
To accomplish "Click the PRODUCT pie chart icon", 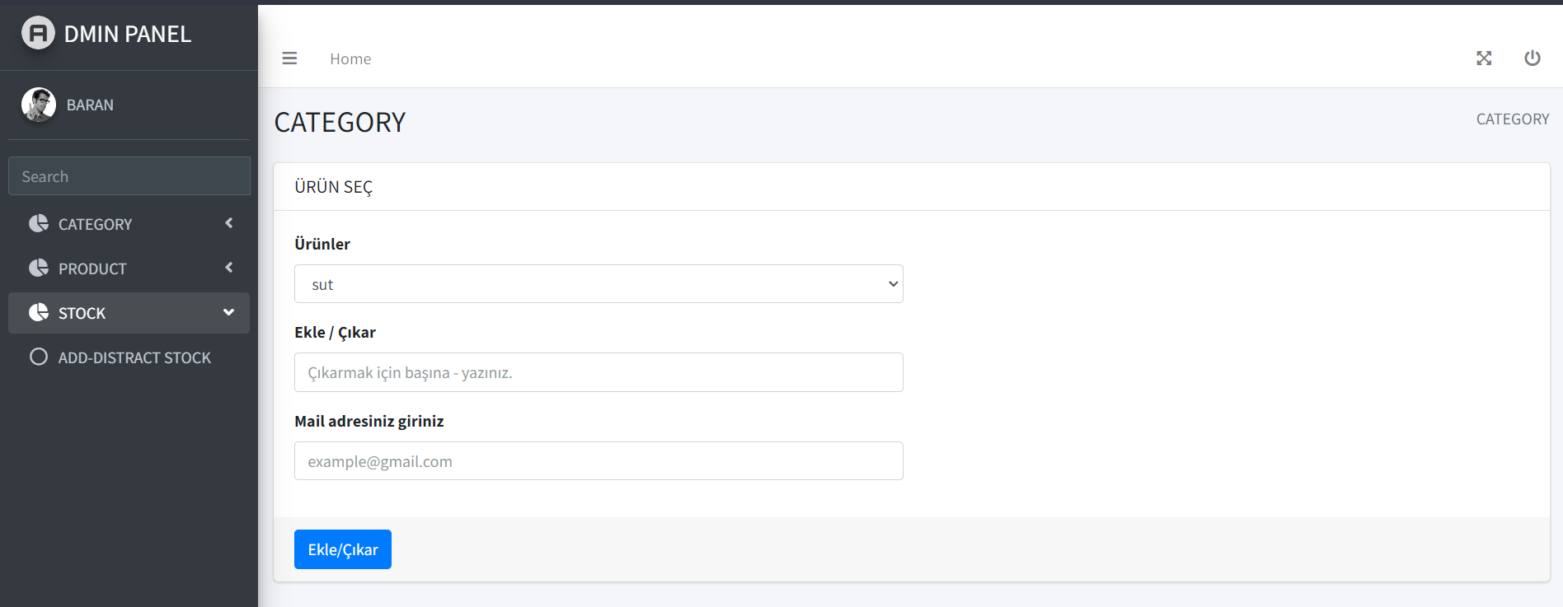I will pyautogui.click(x=38, y=268).
